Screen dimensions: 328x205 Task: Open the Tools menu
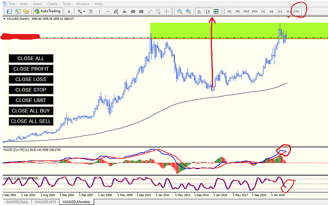[x=67, y=4]
